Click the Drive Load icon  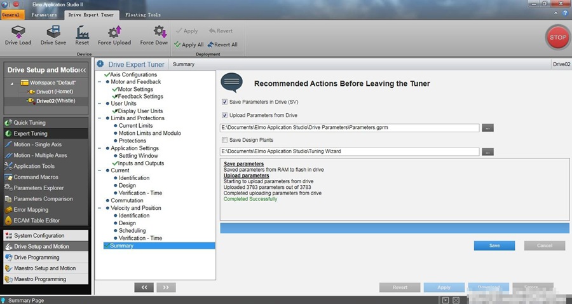(x=18, y=32)
